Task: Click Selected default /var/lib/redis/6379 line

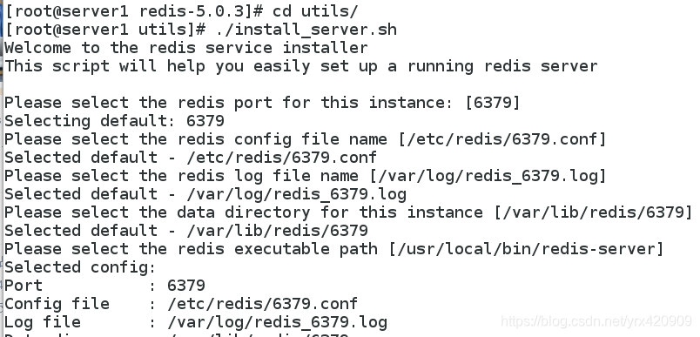Action: click(186, 231)
